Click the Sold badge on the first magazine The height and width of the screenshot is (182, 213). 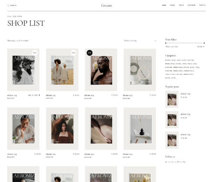(x=35, y=53)
